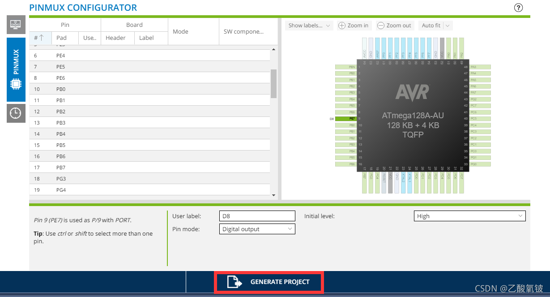Screen dimensions: 550x297
Task: Click the AVCC pin atop chip
Action: [x=365, y=48]
